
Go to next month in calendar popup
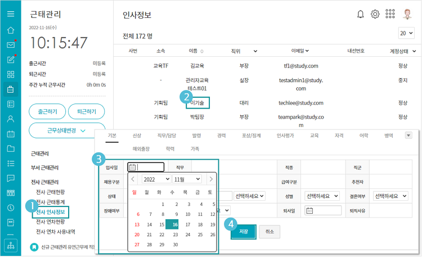(210, 179)
